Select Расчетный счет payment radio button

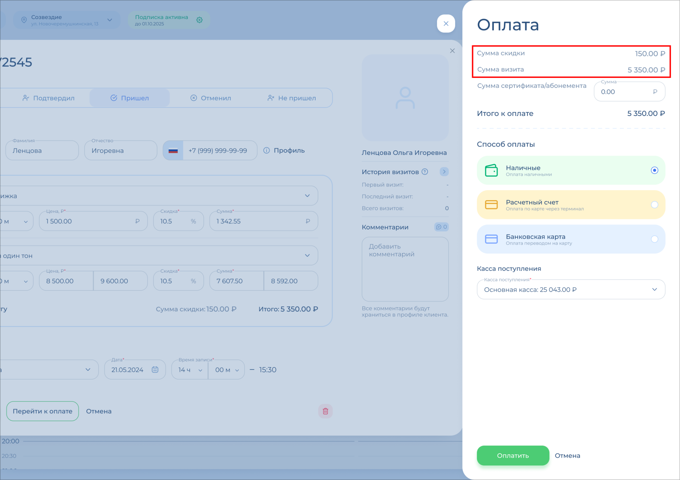(x=654, y=205)
